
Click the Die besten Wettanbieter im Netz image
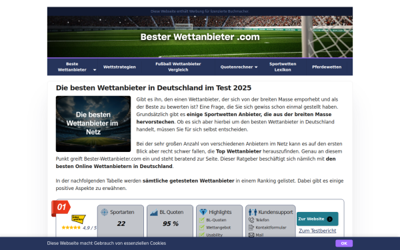coord(93,124)
